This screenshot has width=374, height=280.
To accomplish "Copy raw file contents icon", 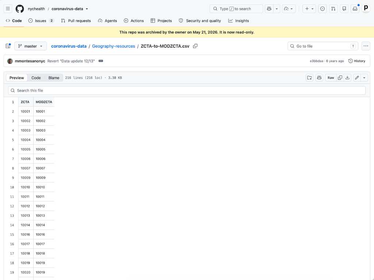I will pos(340,78).
